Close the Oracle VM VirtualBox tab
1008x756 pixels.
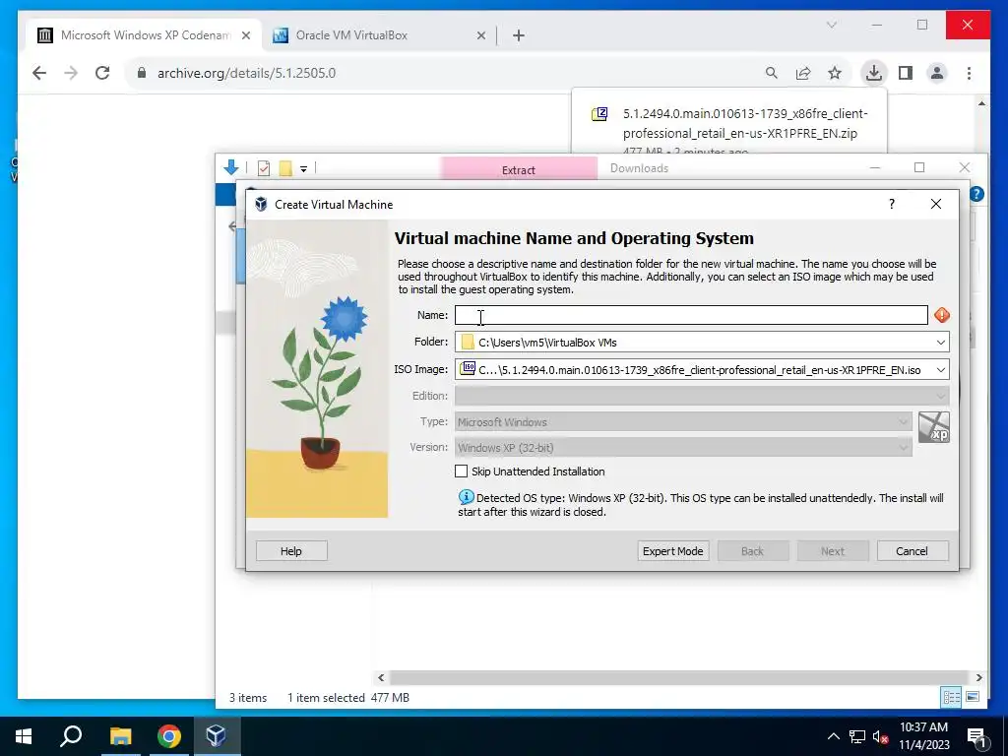[x=480, y=36]
